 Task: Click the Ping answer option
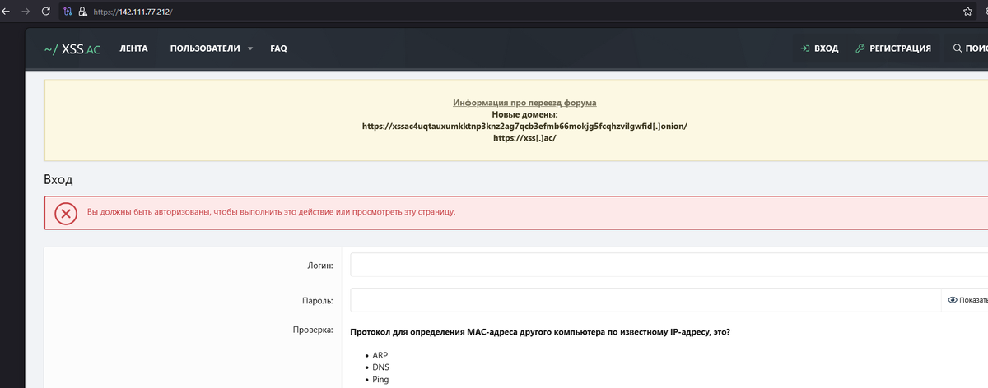tap(380, 380)
